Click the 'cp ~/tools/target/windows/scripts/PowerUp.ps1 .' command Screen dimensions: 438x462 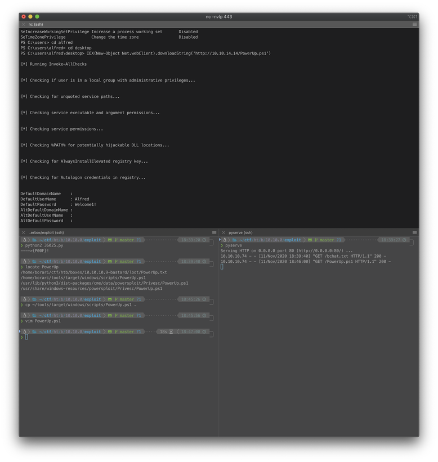(81, 304)
